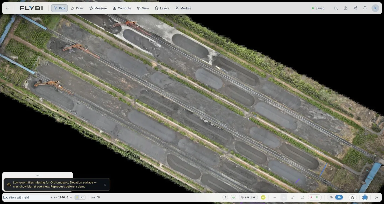Click the OFFLINE status button
This screenshot has height=204, width=384.
pos(248,197)
